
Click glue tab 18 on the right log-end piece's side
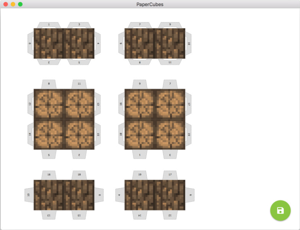[x=121, y=134]
